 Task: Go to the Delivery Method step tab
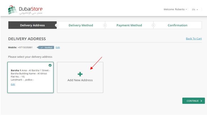tap(81, 25)
